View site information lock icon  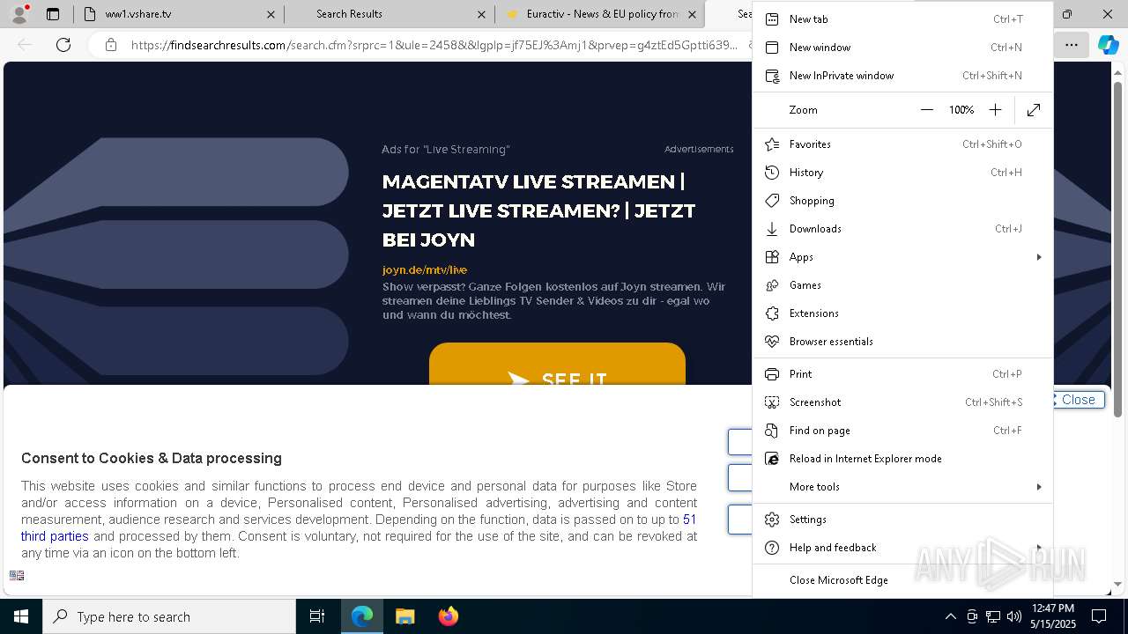coord(110,45)
